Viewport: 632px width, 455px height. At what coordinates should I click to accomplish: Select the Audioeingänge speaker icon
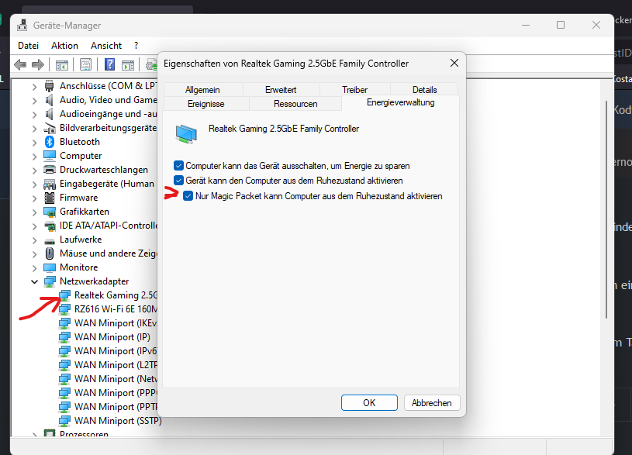[x=49, y=114]
